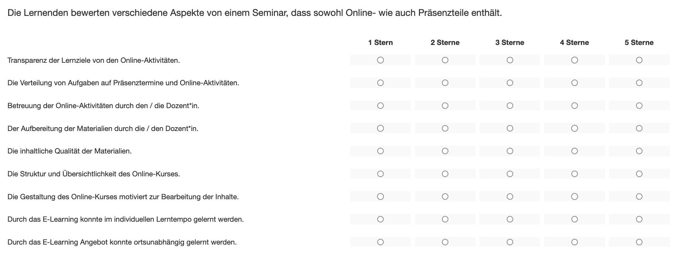Rate Transparenz der Lernziele with 1 Stern

380,60
